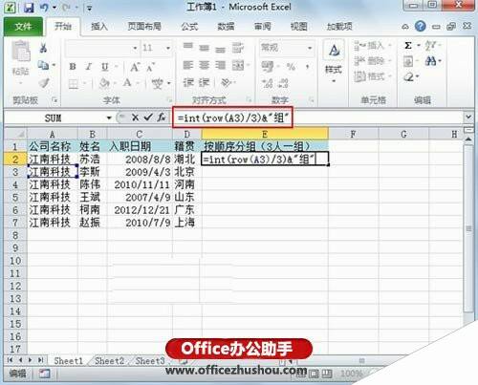Click the Undo arrow icon
The image size is (478, 385).
coord(44,8)
